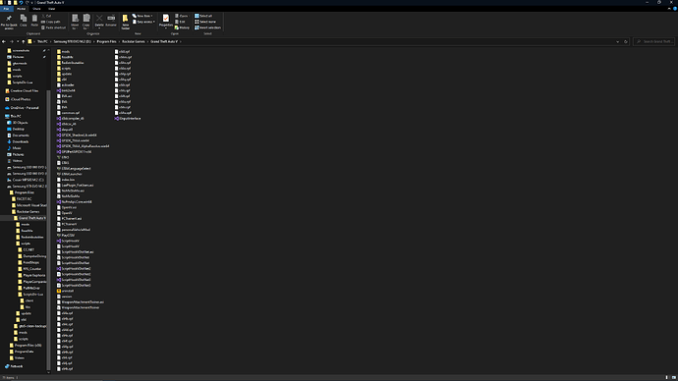Select the version file in list
The height and width of the screenshot is (381, 678).
[65, 297]
